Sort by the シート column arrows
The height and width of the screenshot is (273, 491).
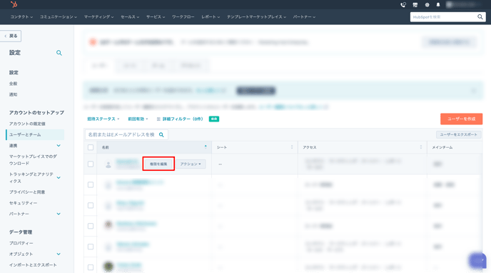tap(292, 147)
